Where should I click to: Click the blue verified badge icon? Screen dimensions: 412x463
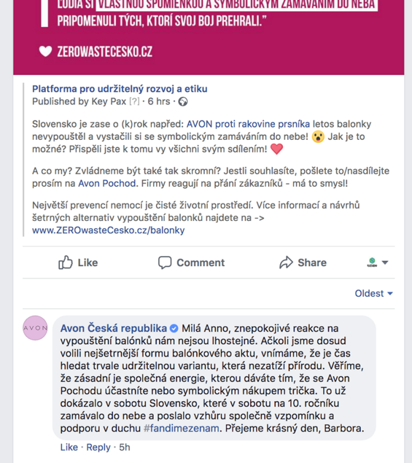coord(174,328)
